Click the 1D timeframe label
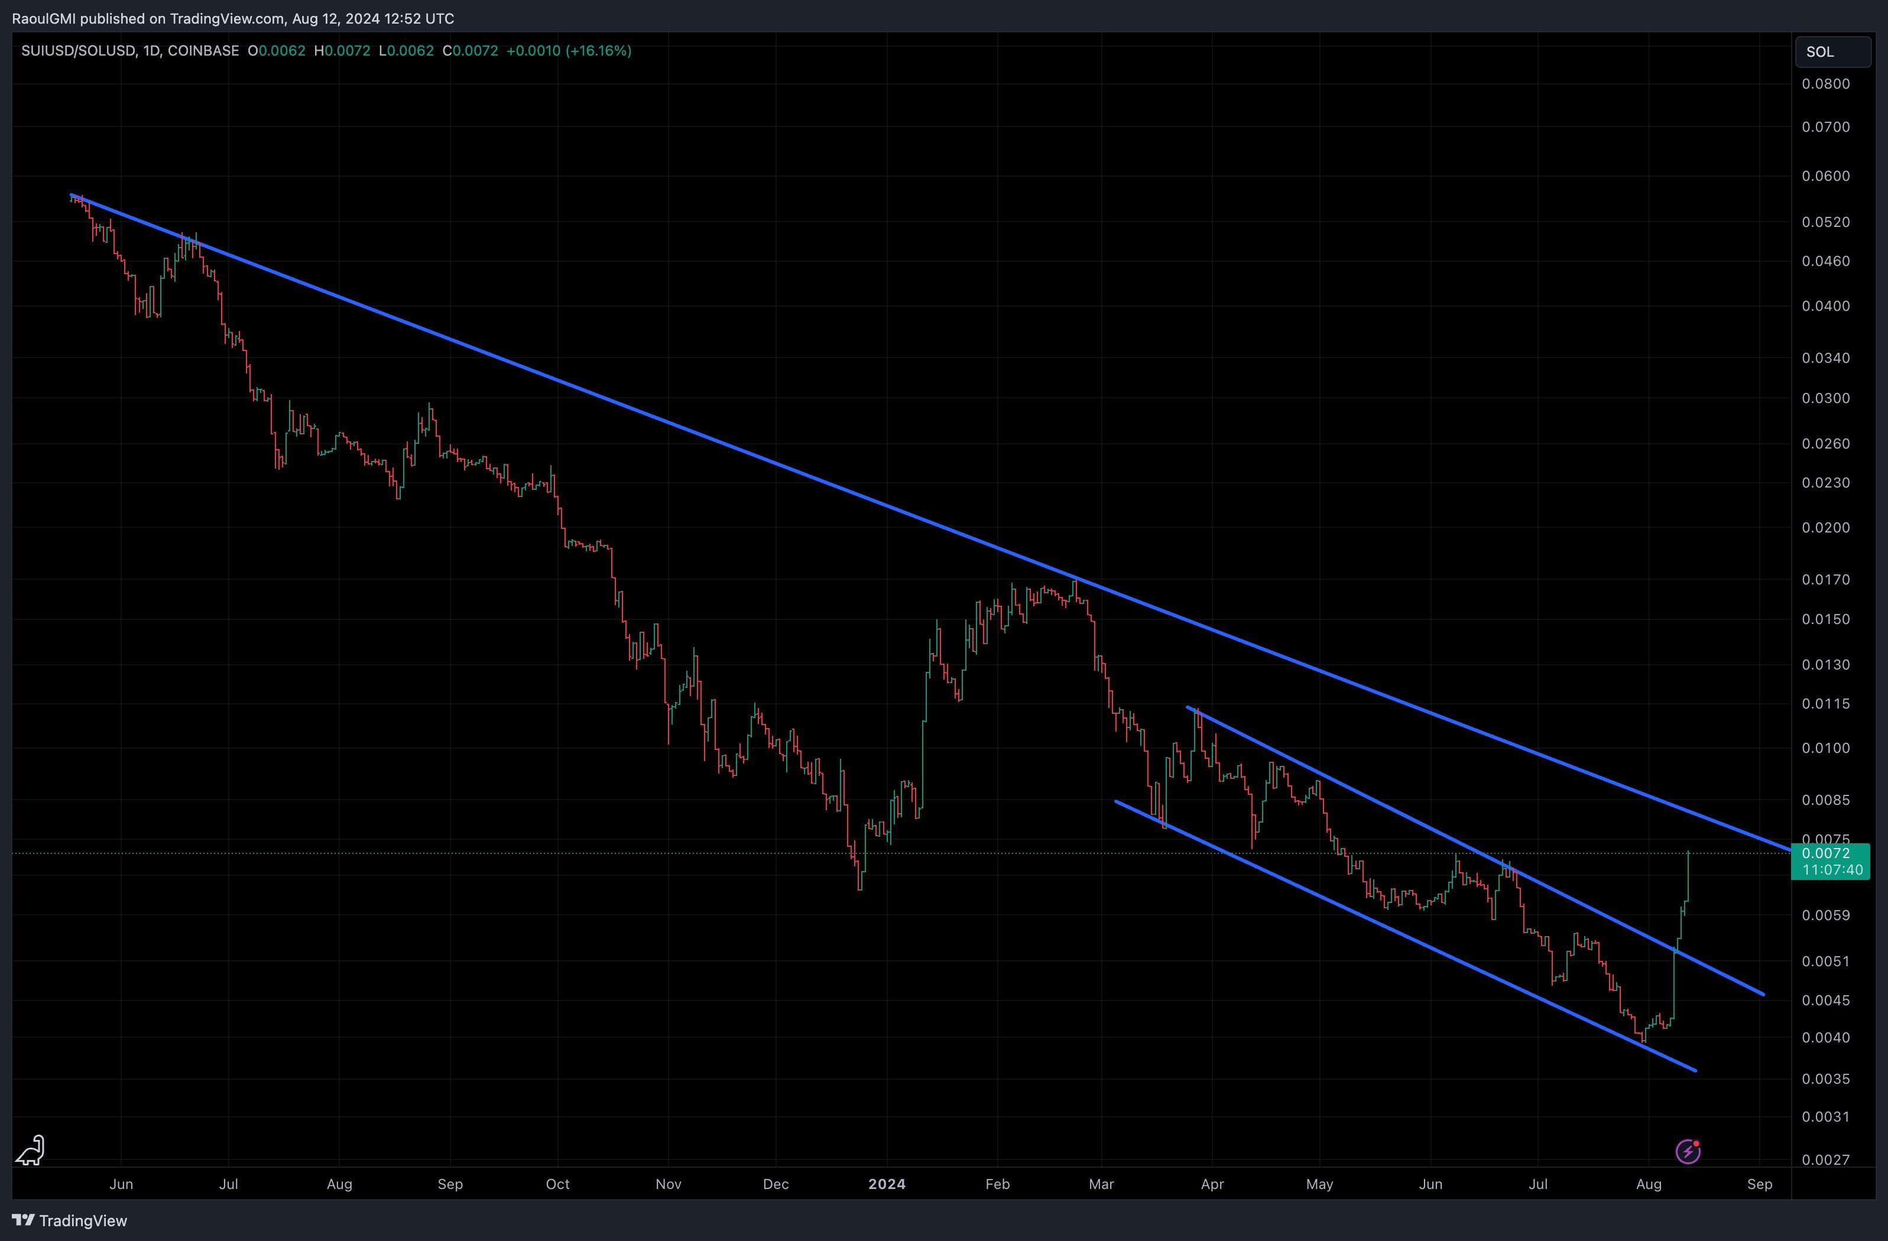 pos(151,50)
